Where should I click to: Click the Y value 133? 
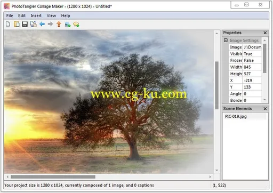click(x=252, y=87)
